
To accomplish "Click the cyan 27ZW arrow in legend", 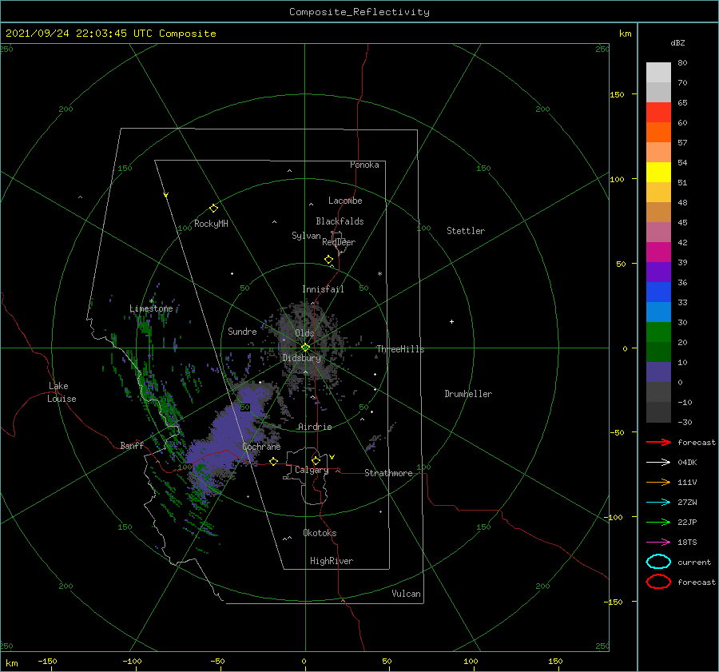I will pyautogui.click(x=658, y=503).
